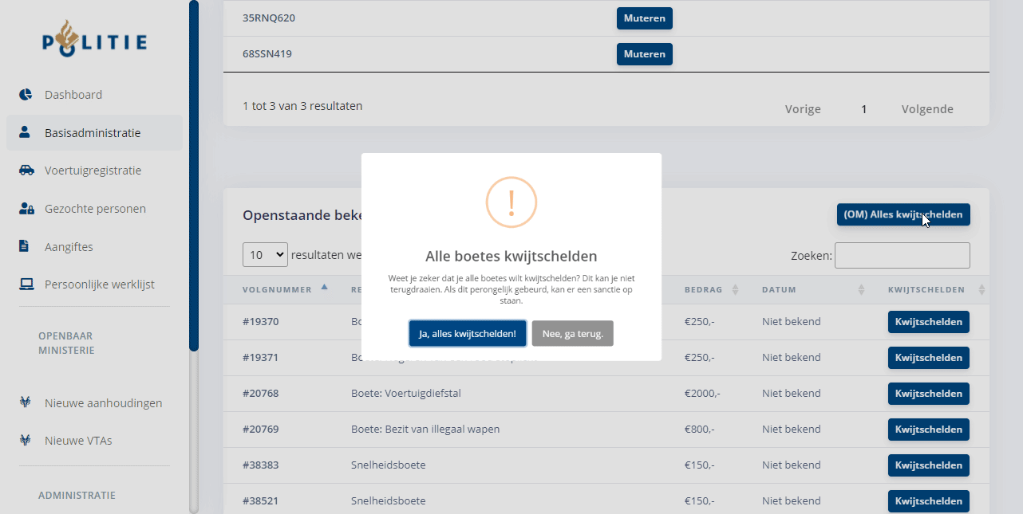The image size is (1023, 514).
Task: Go to Gezochte personen in sidebar
Action: (x=95, y=209)
